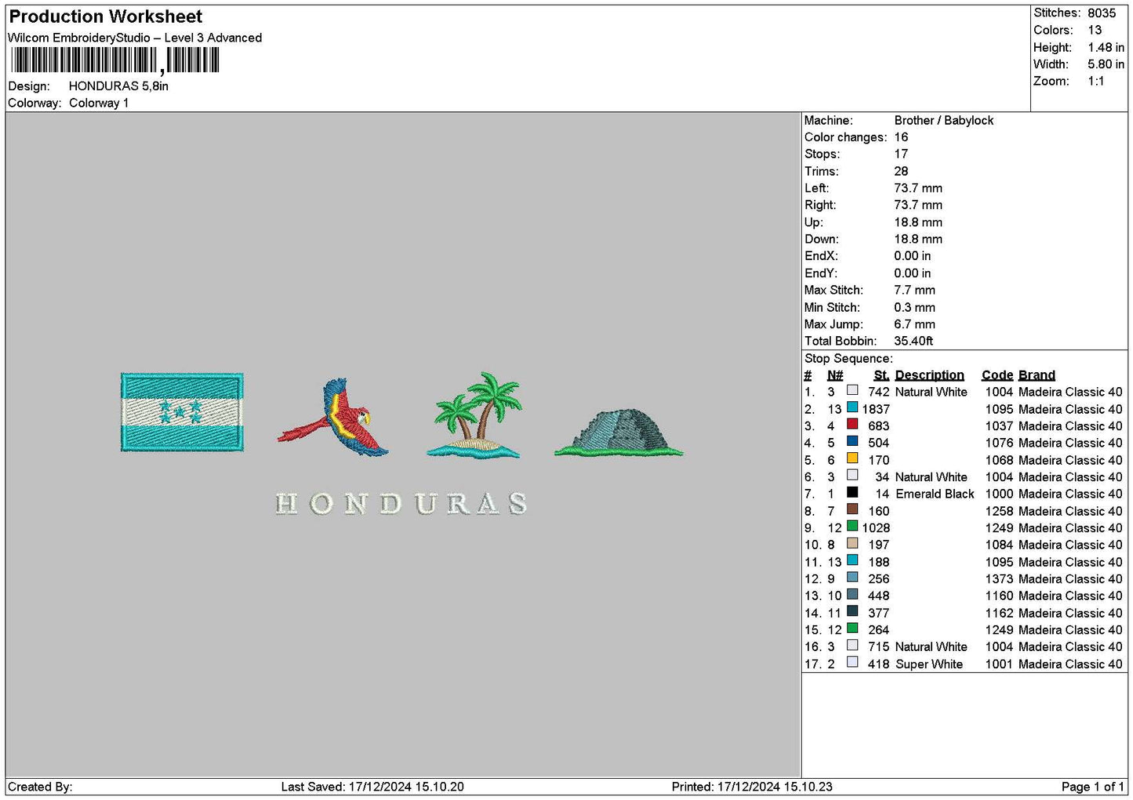The image size is (1133, 800).
Task: Select the brown swatch in stop 8
Action: 852,509
